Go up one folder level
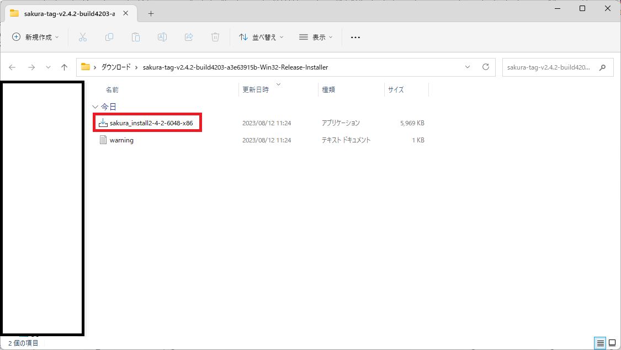Image resolution: width=621 pixels, height=350 pixels. [64, 67]
